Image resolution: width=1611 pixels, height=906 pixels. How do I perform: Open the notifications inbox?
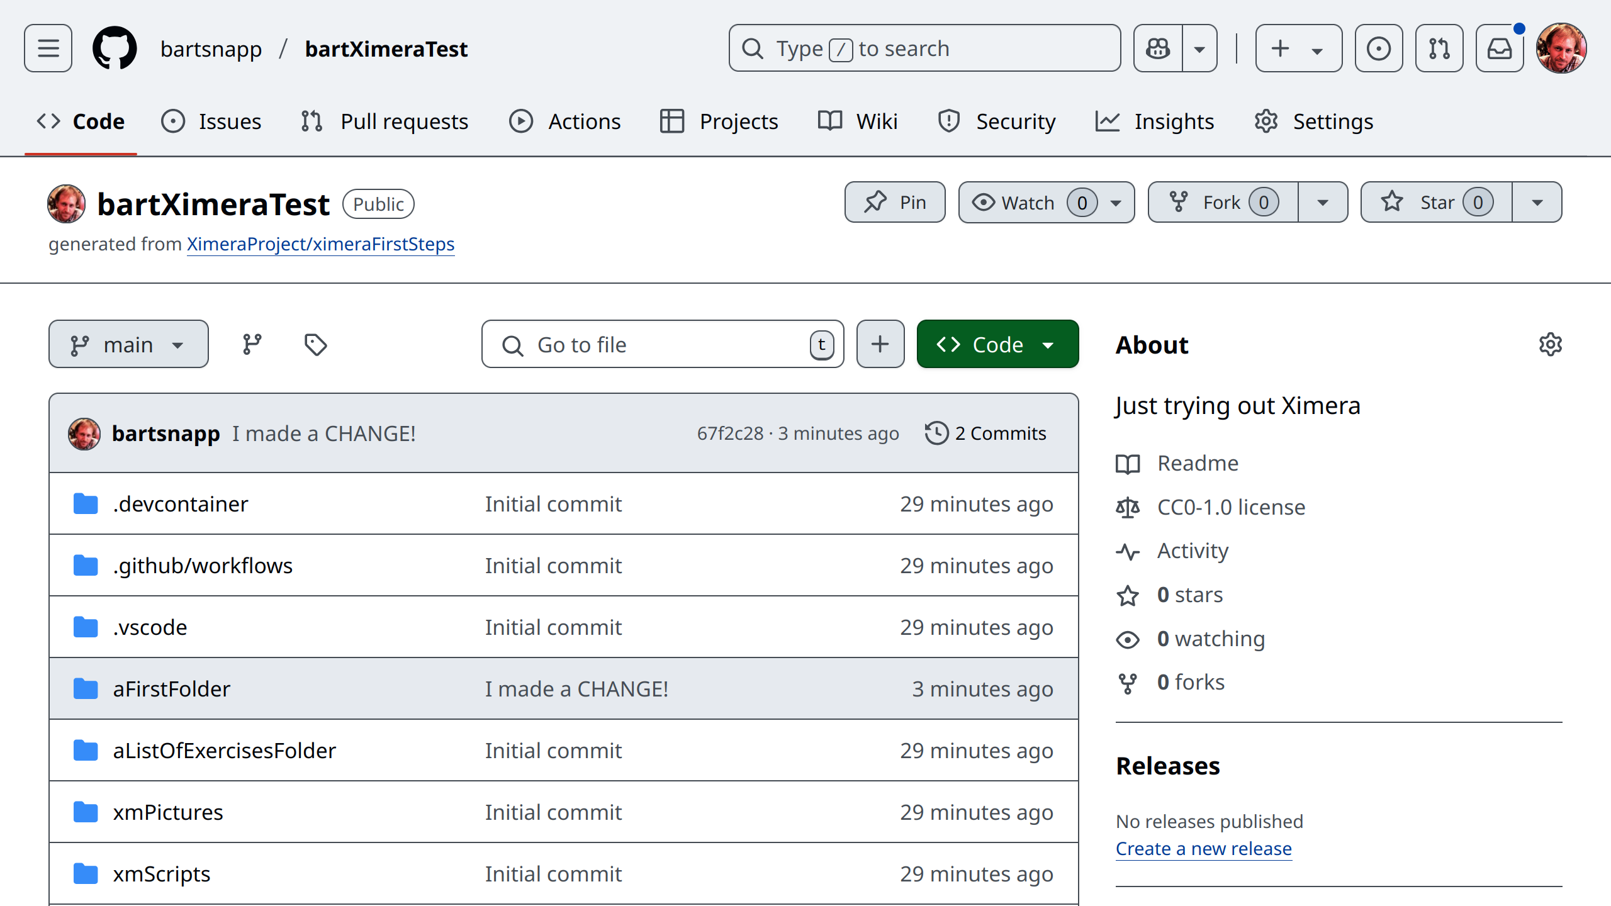pyautogui.click(x=1499, y=48)
